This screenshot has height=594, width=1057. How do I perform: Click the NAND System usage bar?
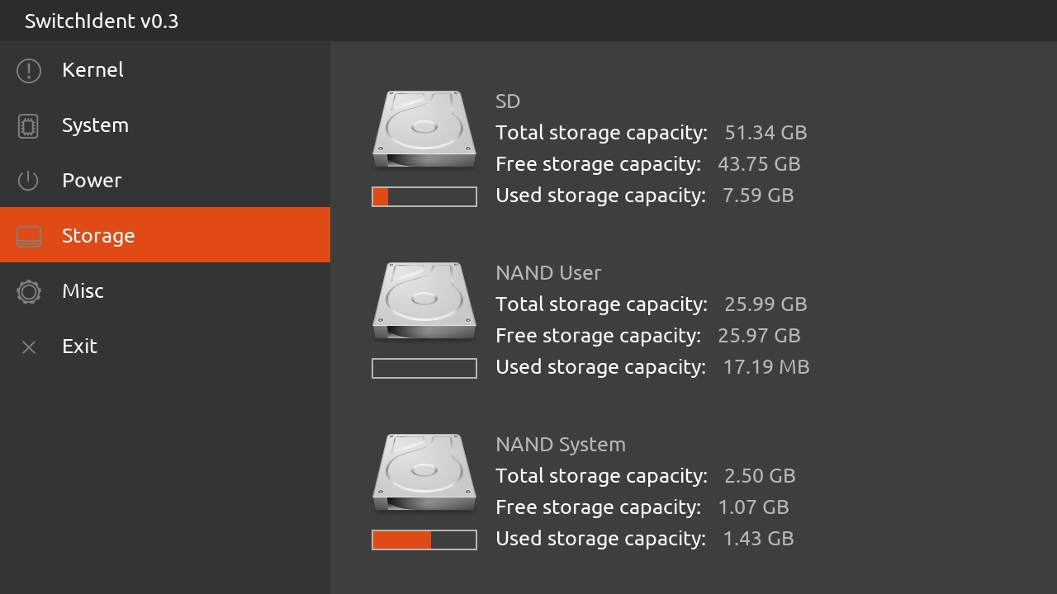[x=424, y=540]
